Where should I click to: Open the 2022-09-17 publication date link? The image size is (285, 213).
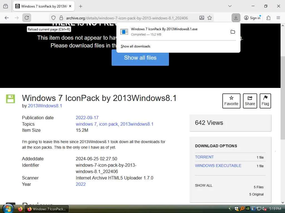[87, 118]
